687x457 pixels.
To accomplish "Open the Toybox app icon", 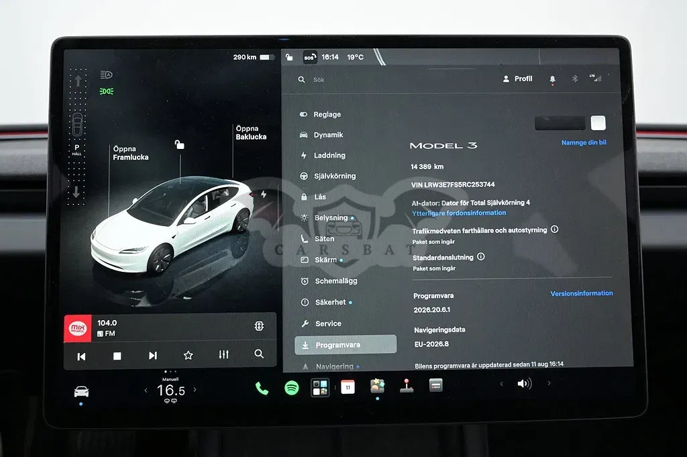I will 377,386.
